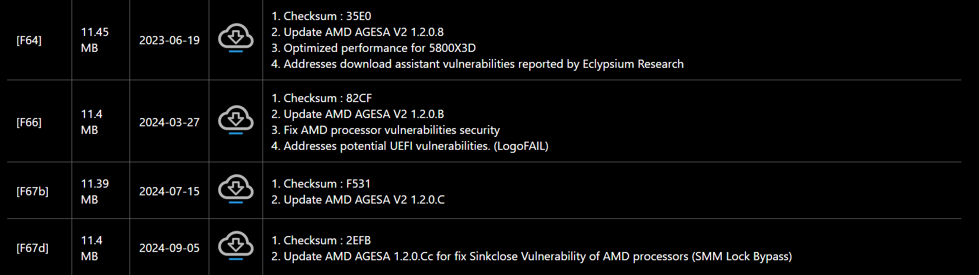The image size is (979, 275).
Task: Click the Checksum : F531 text
Action: pyautogui.click(x=321, y=184)
